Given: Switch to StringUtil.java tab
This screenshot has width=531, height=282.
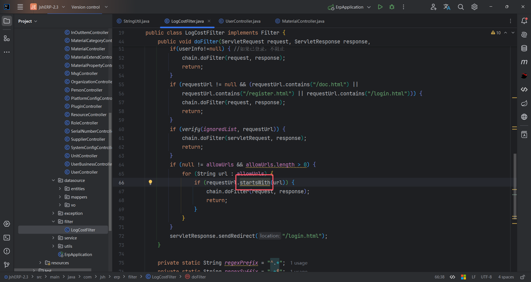Looking at the screenshot, I should [133, 21].
